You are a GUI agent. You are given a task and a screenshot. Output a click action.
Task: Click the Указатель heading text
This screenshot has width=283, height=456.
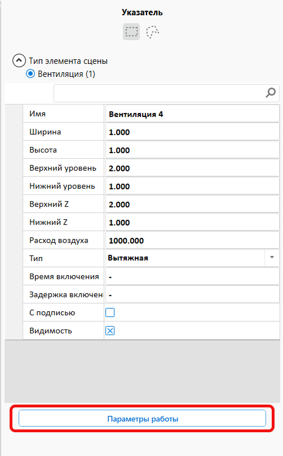point(142,12)
